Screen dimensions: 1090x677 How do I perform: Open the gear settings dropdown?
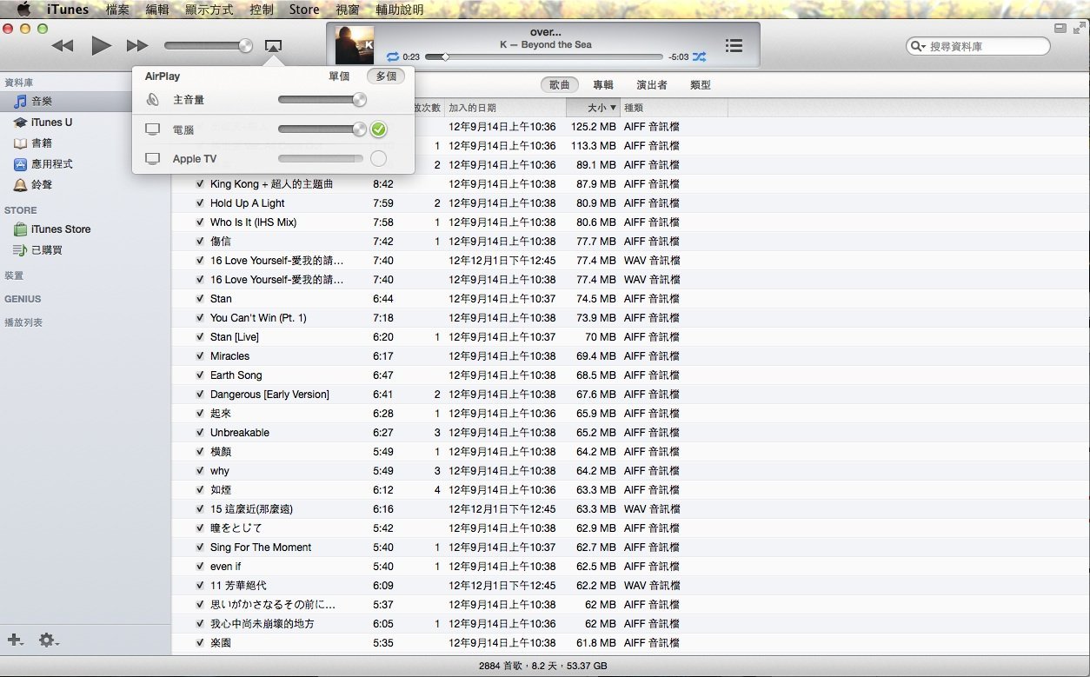tap(48, 640)
